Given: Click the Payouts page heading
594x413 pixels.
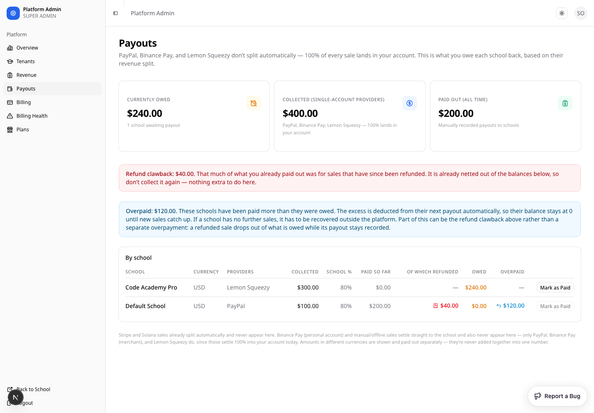Looking at the screenshot, I should click(x=138, y=43).
